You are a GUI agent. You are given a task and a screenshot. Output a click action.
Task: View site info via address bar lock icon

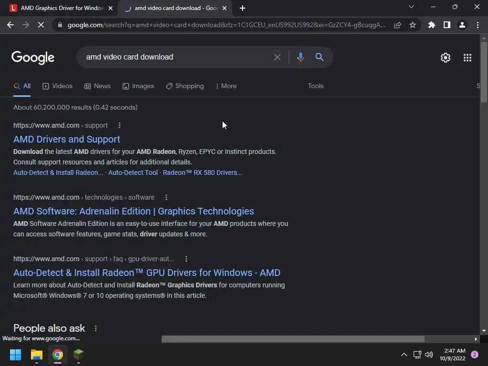point(60,25)
